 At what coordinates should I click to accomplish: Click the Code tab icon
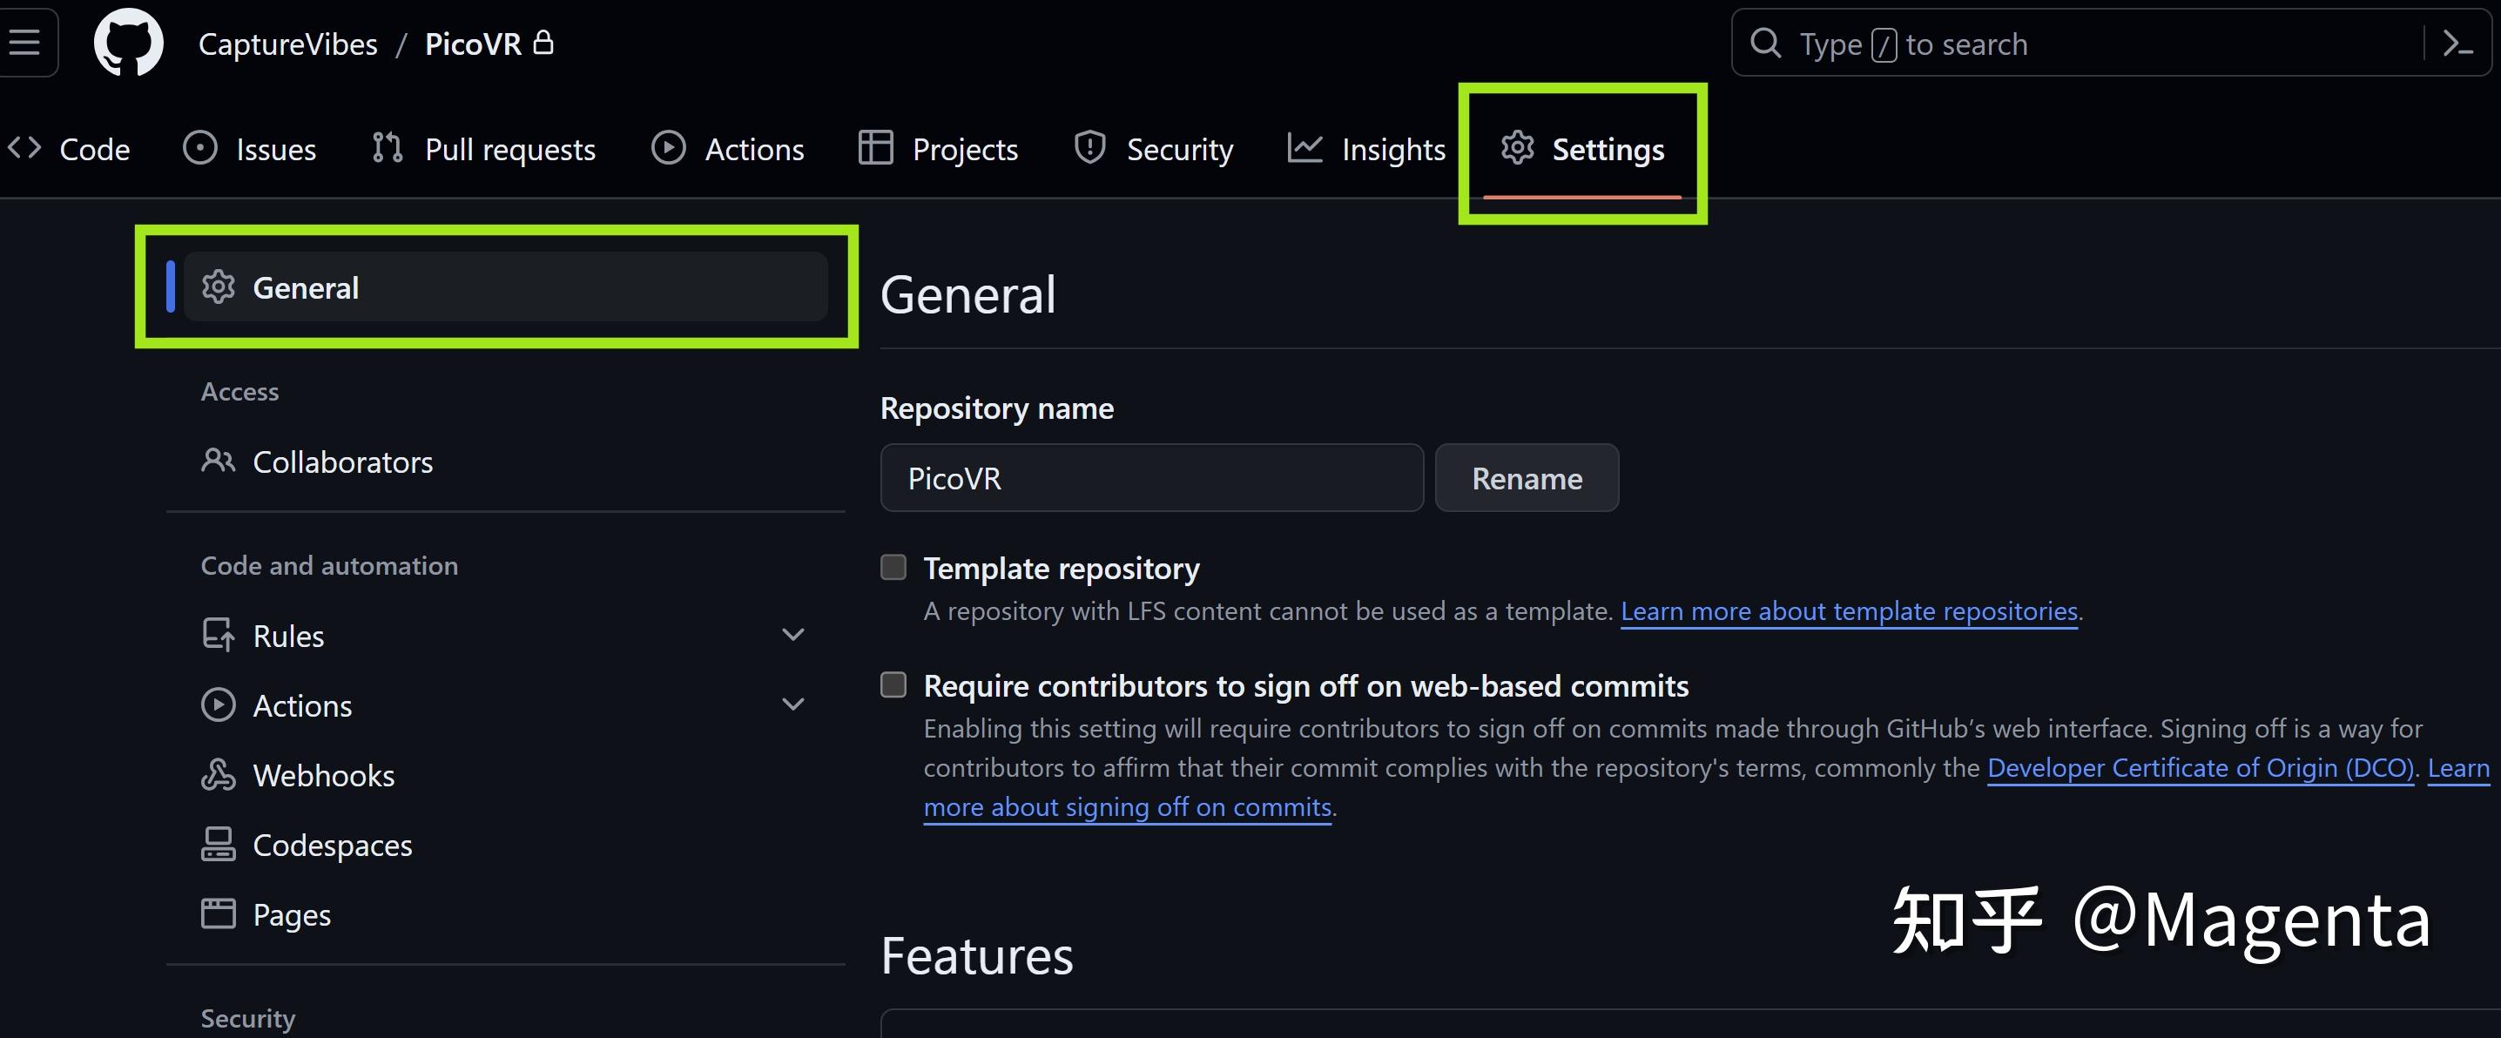pyautogui.click(x=24, y=147)
